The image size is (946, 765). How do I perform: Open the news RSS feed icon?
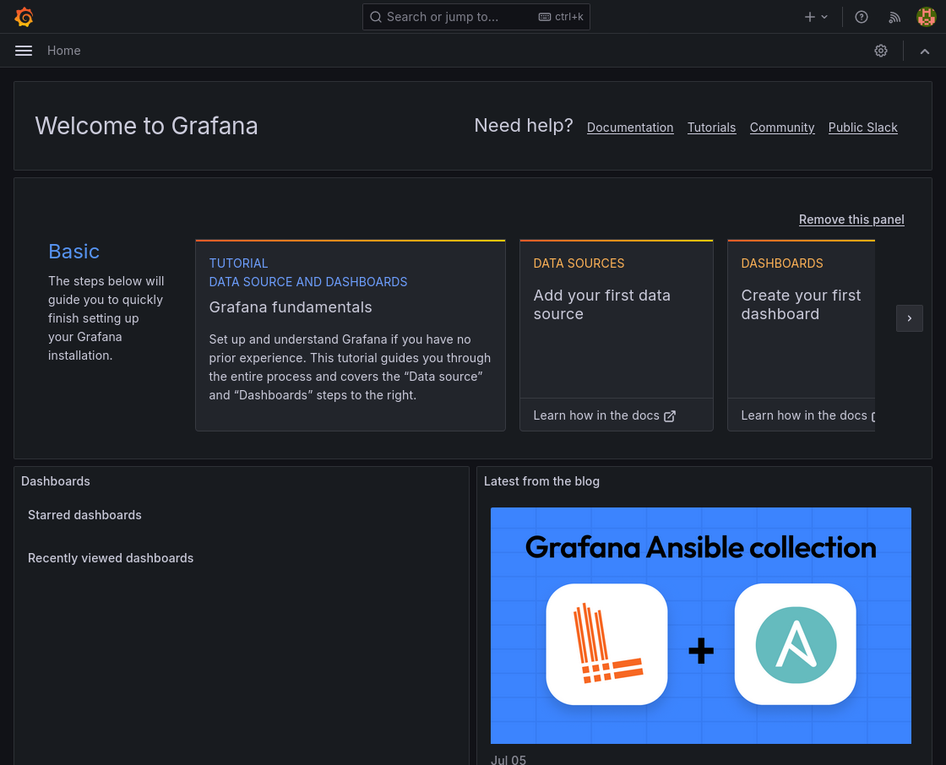(x=894, y=17)
